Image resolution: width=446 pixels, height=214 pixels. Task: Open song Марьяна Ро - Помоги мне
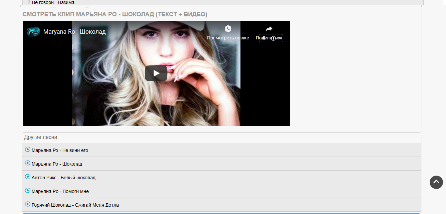tap(60, 191)
